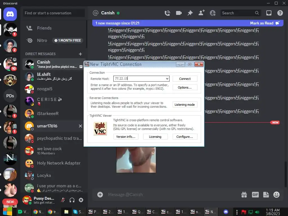Viewport: 288px width, 216px height.
Task: Toggle microphone mute in the user panel
Action: tap(63, 200)
